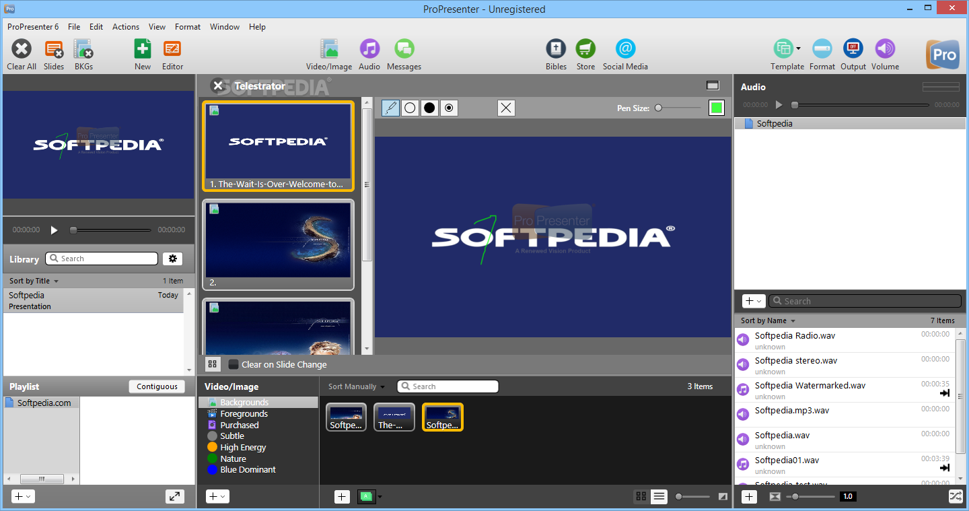The height and width of the screenshot is (511, 969).
Task: Open the Sort by Title dropdown
Action: tap(34, 281)
